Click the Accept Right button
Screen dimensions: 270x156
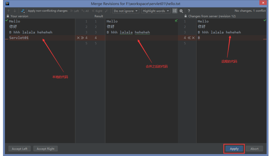(45, 148)
